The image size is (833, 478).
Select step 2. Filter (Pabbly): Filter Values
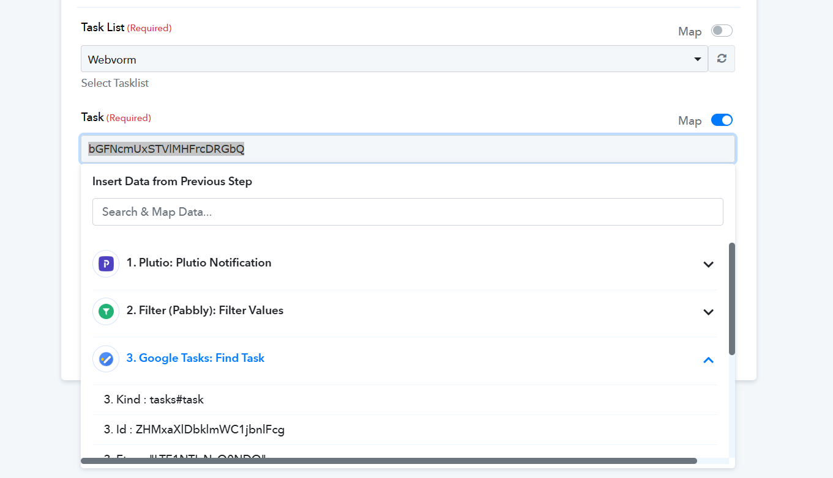[205, 311]
